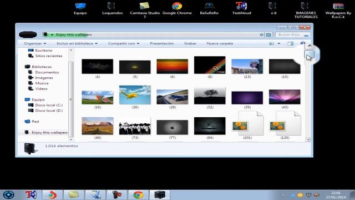Image resolution: width=355 pixels, height=200 pixels.
Task: Click the change view icon
Action: point(271,43)
